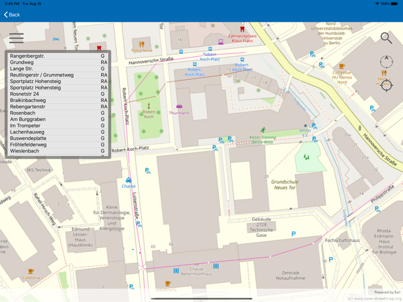Tap the Robert Koch monument marker
This screenshot has width=403, height=302.
[x=149, y=105]
